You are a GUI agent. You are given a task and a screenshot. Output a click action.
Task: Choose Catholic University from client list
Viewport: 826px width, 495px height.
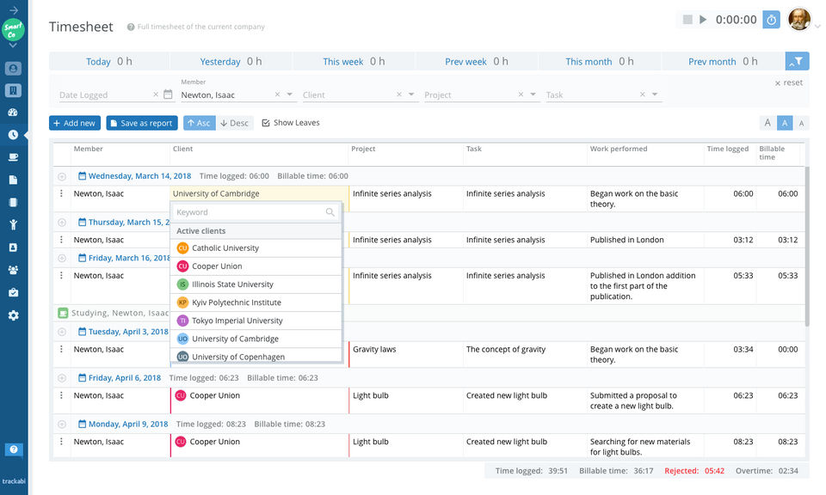(256, 247)
